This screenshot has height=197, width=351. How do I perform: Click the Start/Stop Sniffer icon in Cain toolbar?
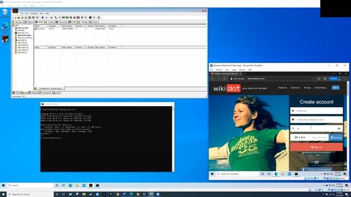[19, 18]
